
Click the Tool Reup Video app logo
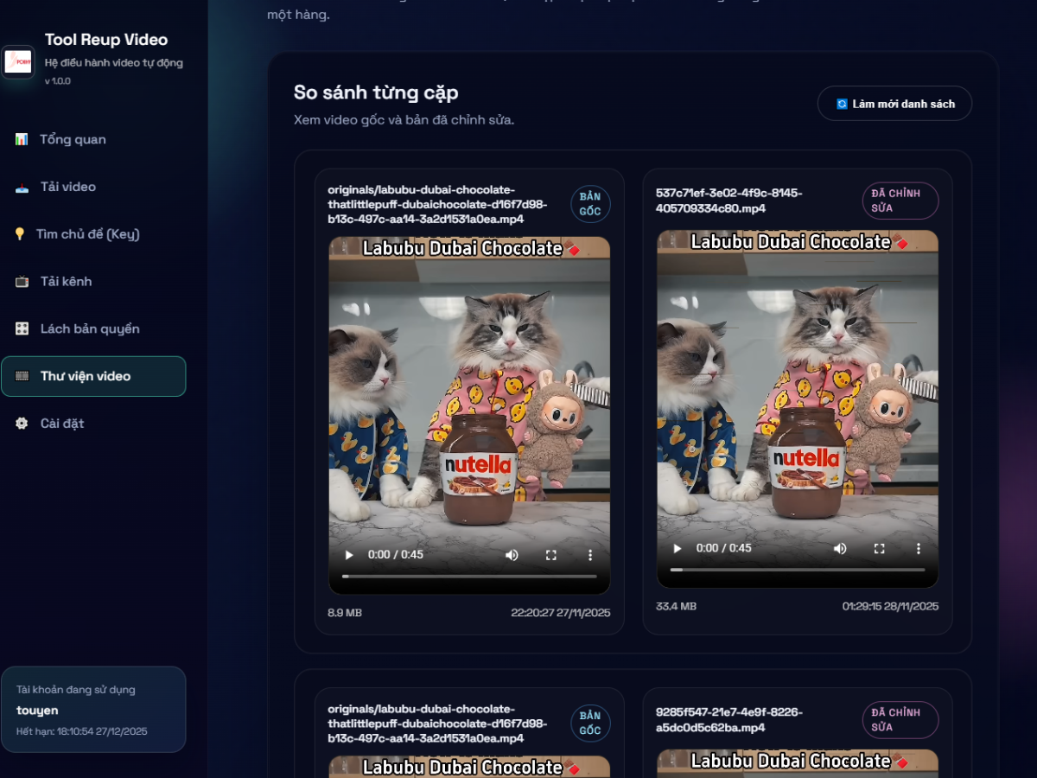[18, 61]
